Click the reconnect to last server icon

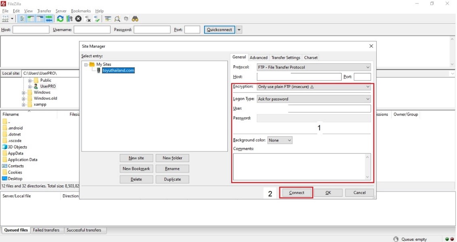click(x=97, y=19)
